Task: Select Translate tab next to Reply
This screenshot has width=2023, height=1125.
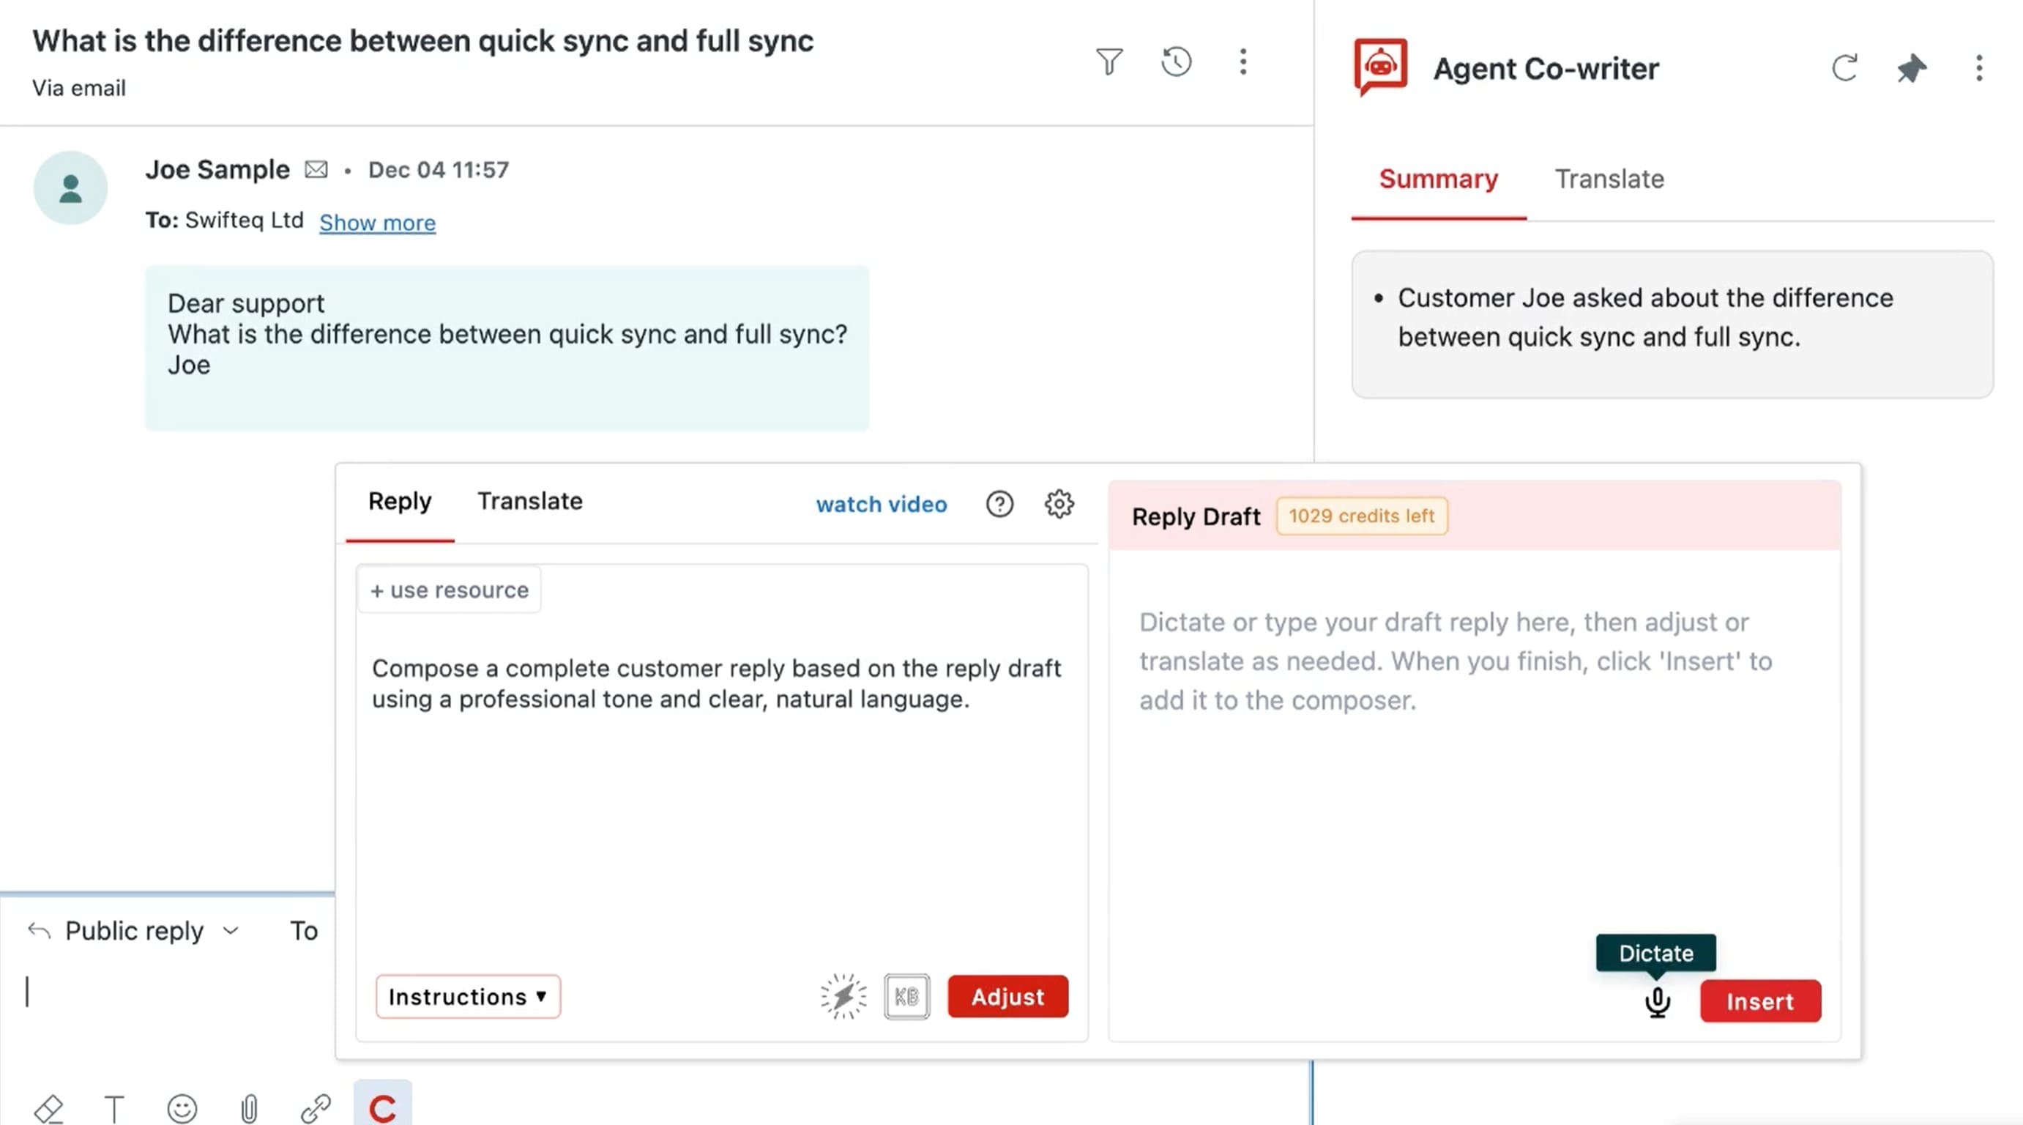Action: [530, 501]
